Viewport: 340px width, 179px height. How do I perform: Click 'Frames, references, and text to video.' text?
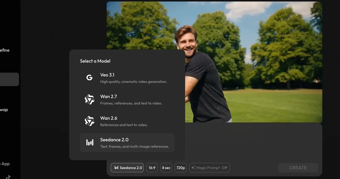(x=131, y=103)
